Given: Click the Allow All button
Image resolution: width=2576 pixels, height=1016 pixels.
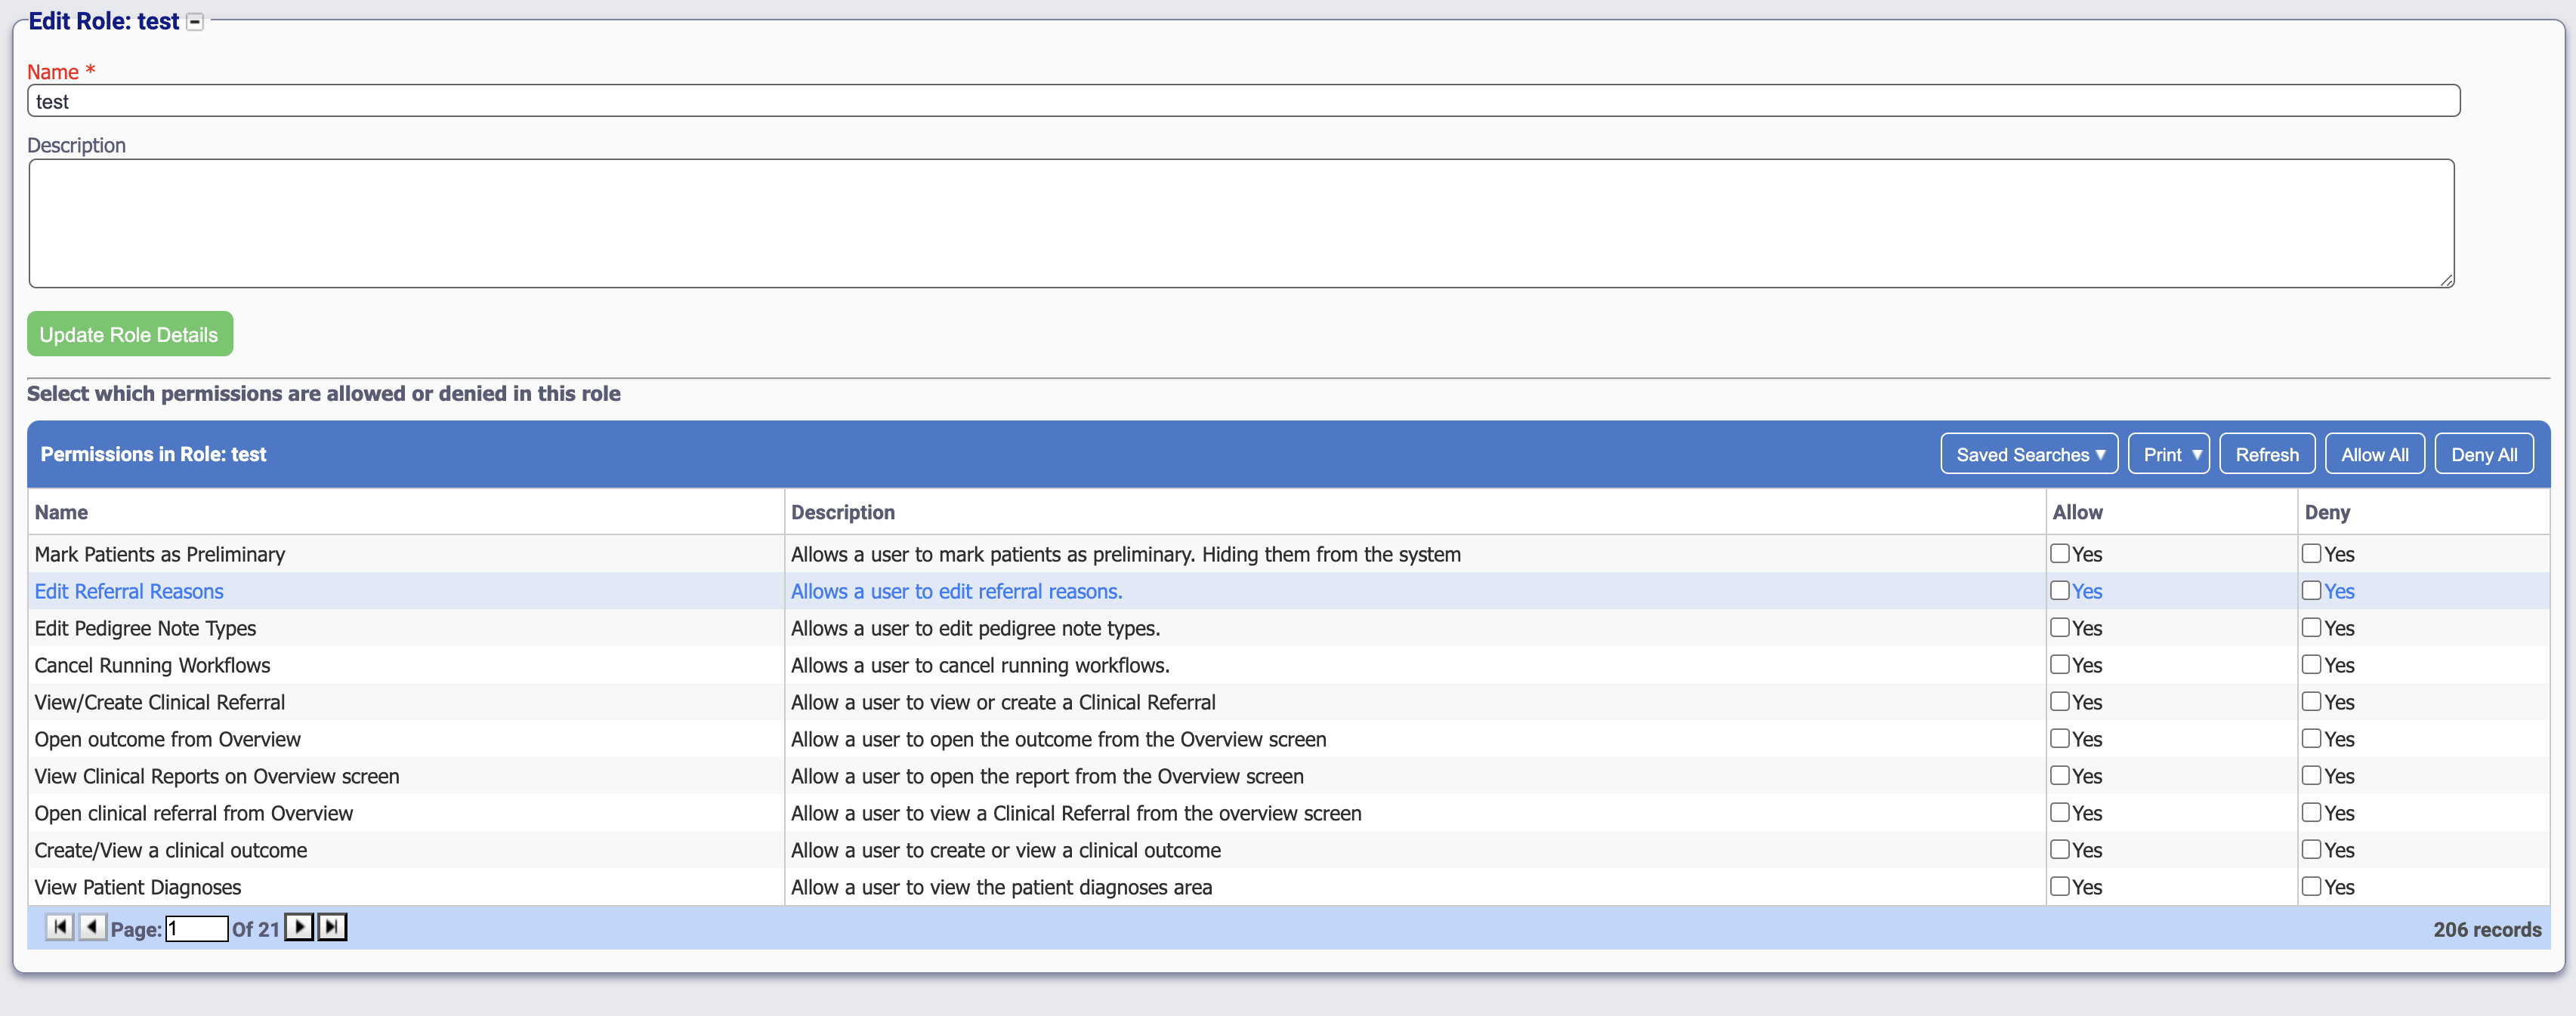Looking at the screenshot, I should pyautogui.click(x=2374, y=454).
